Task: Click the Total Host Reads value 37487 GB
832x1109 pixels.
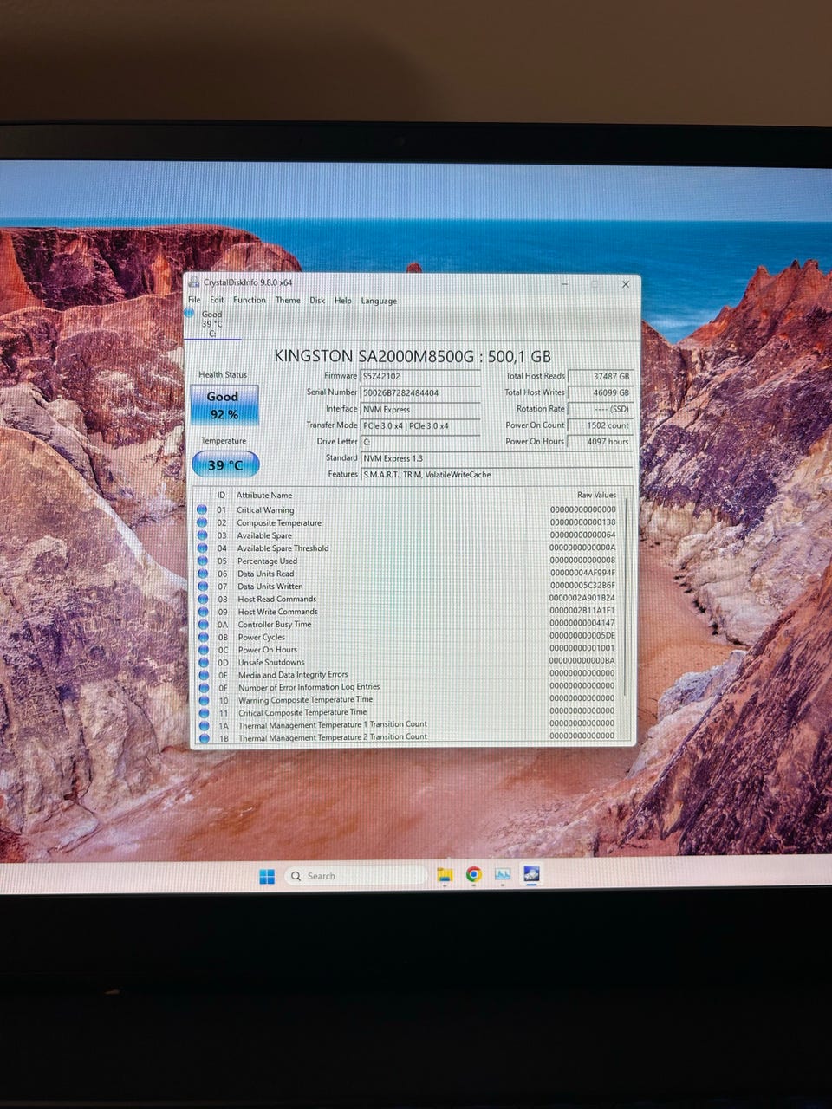Action: click(601, 376)
